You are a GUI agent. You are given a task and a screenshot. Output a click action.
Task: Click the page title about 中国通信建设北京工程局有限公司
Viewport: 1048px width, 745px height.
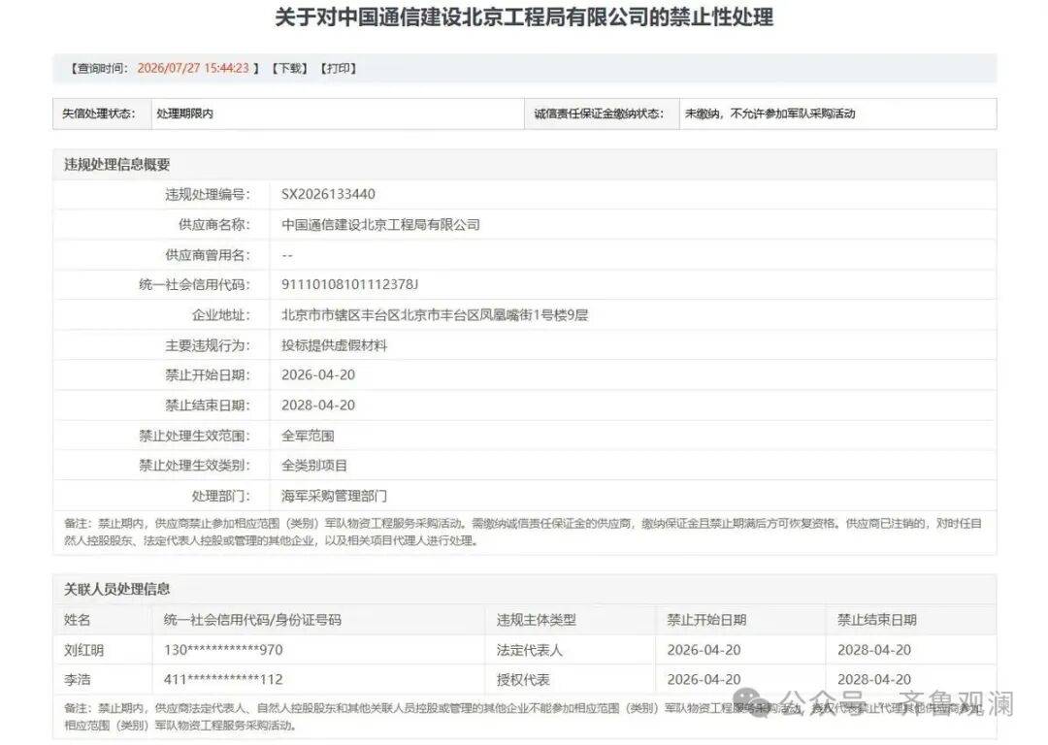(524, 17)
